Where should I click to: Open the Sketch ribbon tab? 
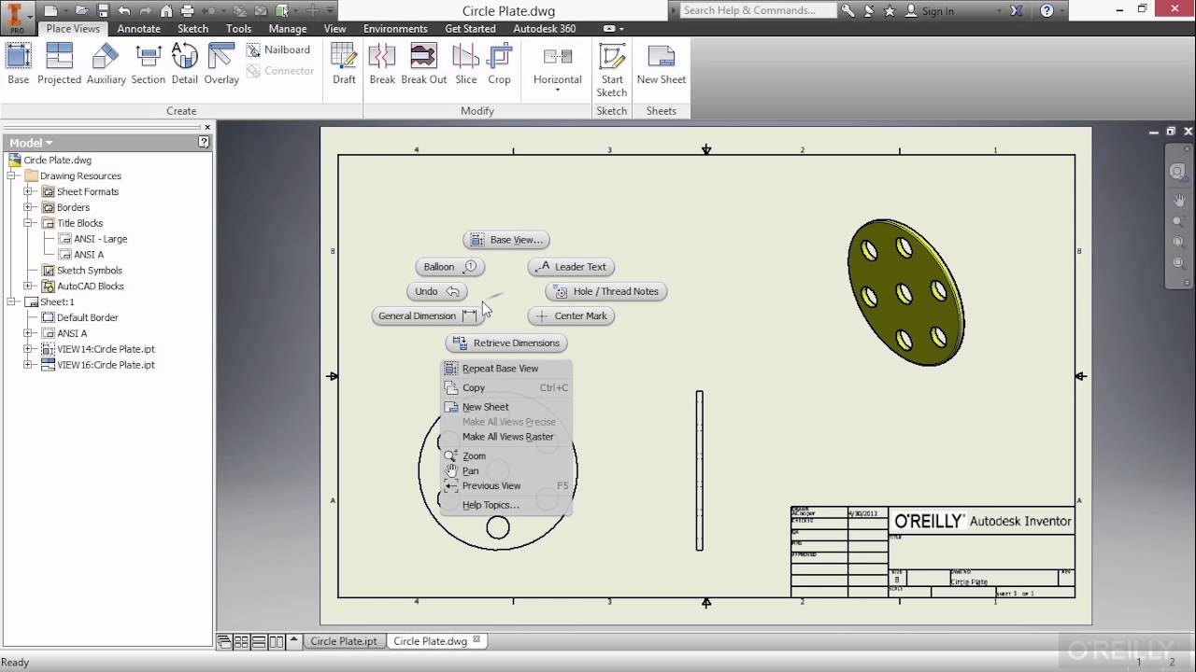point(192,29)
